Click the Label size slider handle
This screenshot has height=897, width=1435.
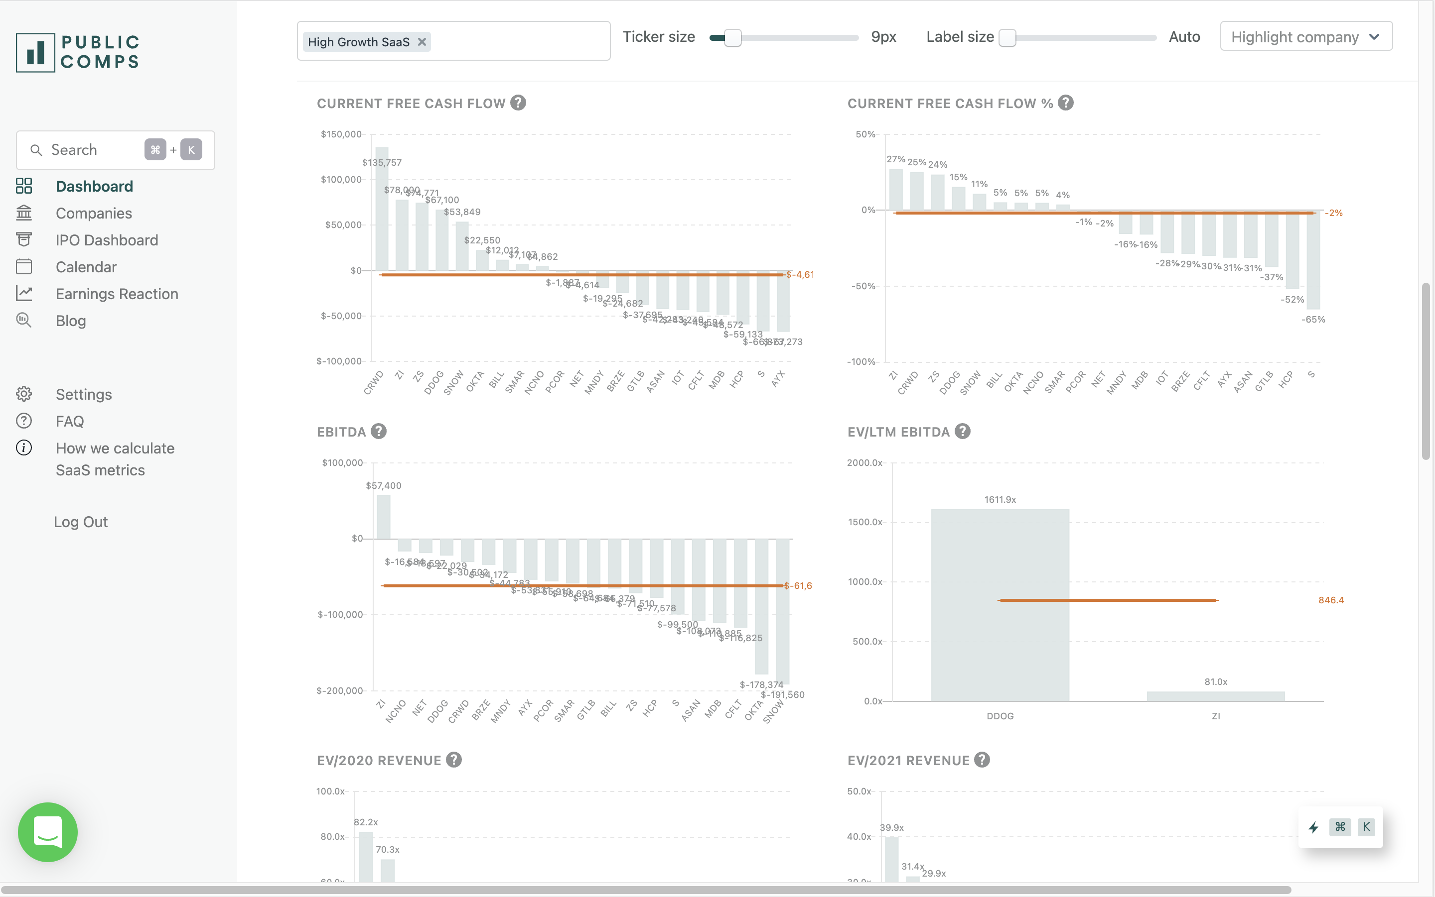[x=1007, y=37]
